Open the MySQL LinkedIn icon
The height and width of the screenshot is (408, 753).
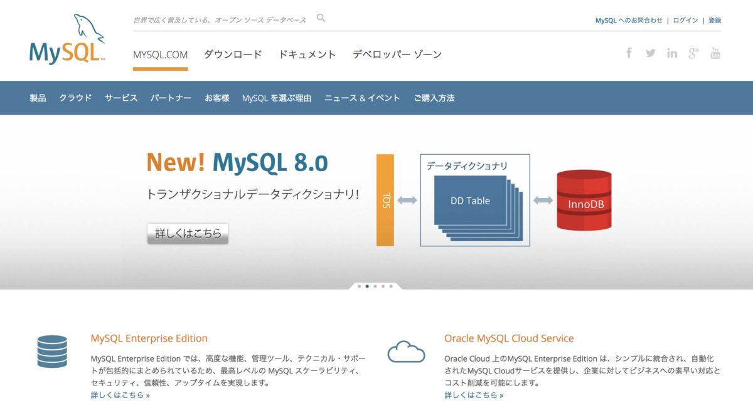(x=672, y=53)
